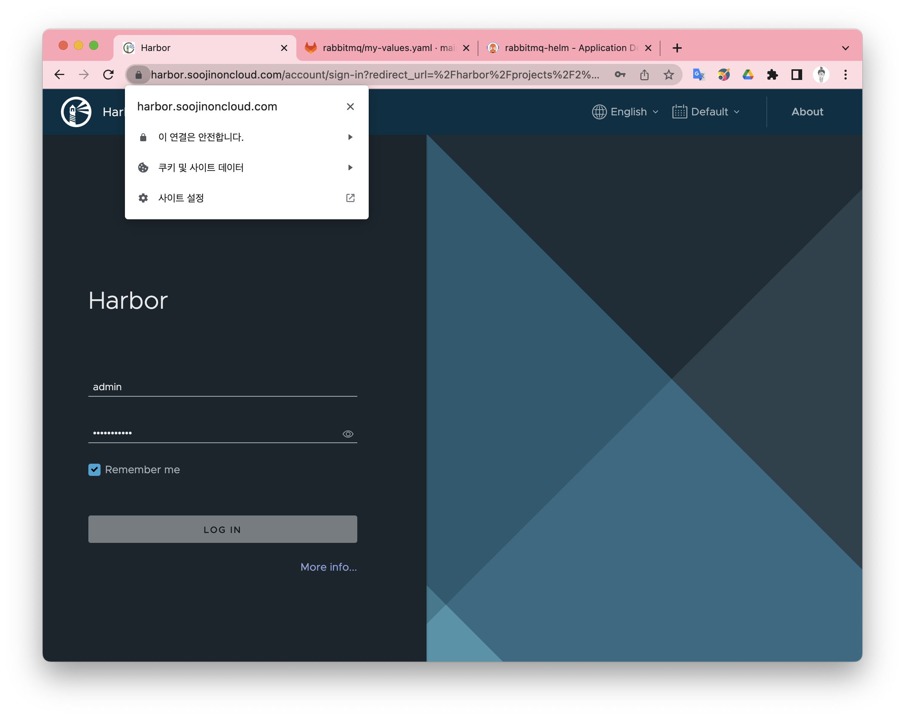Open the Google Translate extension
Image resolution: width=905 pixels, height=718 pixels.
click(699, 75)
